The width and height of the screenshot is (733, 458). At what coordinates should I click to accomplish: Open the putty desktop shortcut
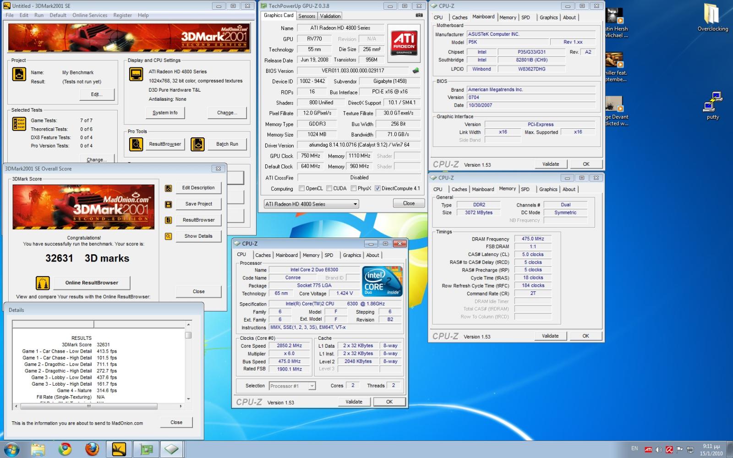[712, 105]
